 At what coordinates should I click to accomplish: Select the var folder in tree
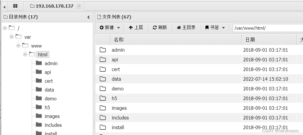[x=28, y=37]
